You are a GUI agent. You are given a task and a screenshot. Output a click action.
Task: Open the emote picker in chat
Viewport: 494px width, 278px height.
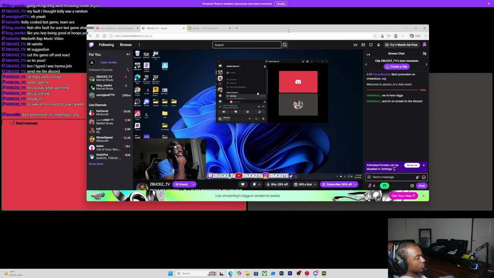pos(424,177)
